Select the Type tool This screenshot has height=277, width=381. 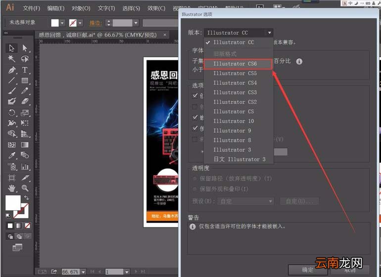tap(25, 70)
